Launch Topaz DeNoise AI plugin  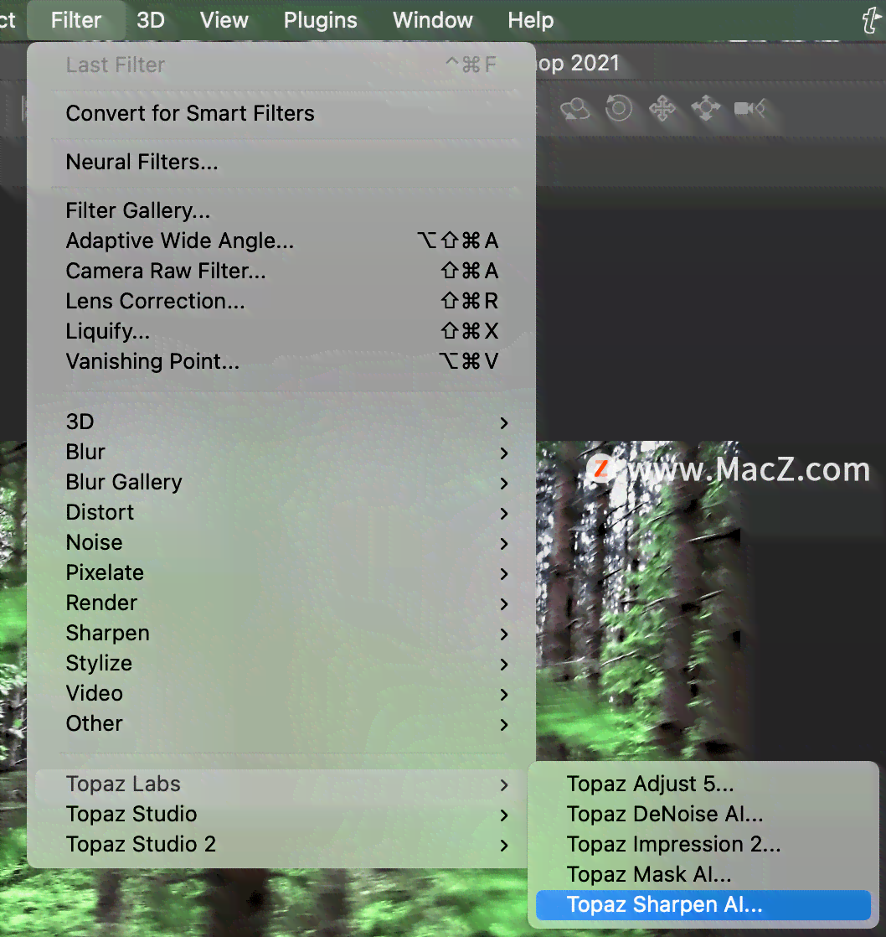(703, 815)
